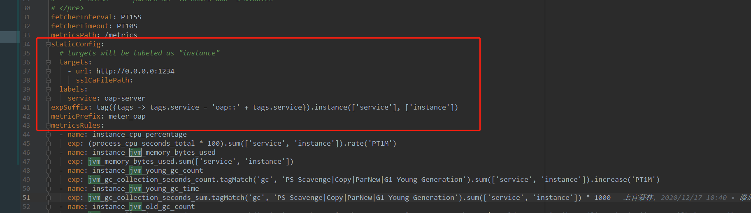Click the PT10S value
This screenshot has height=213, width=751.
pos(127,26)
